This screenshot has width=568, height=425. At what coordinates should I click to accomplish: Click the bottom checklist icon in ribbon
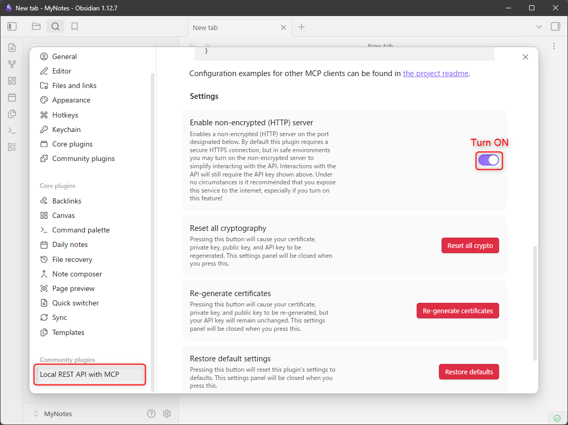tap(12, 147)
